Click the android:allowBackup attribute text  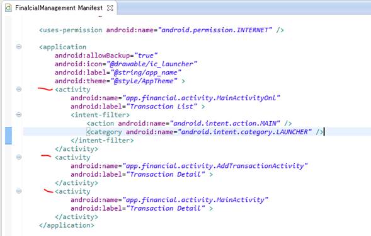92,56
